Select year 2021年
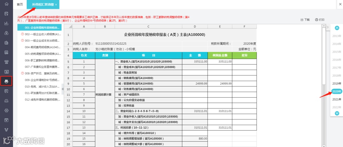Screen dimensions: 343x147 click(x=337, y=99)
